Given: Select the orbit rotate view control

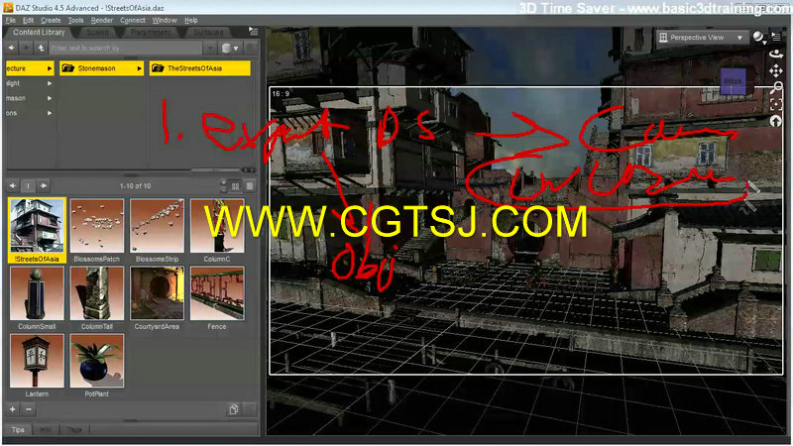Looking at the screenshot, I should [x=775, y=54].
